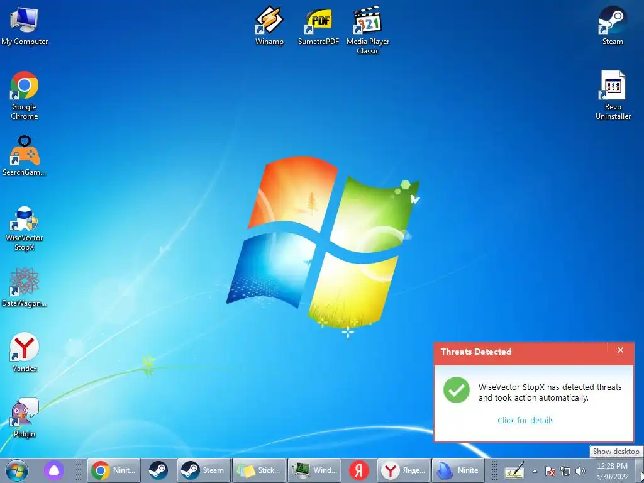This screenshot has width=644, height=483.
Task: Select the Yandex desktop shortcut
Action: tap(25, 352)
